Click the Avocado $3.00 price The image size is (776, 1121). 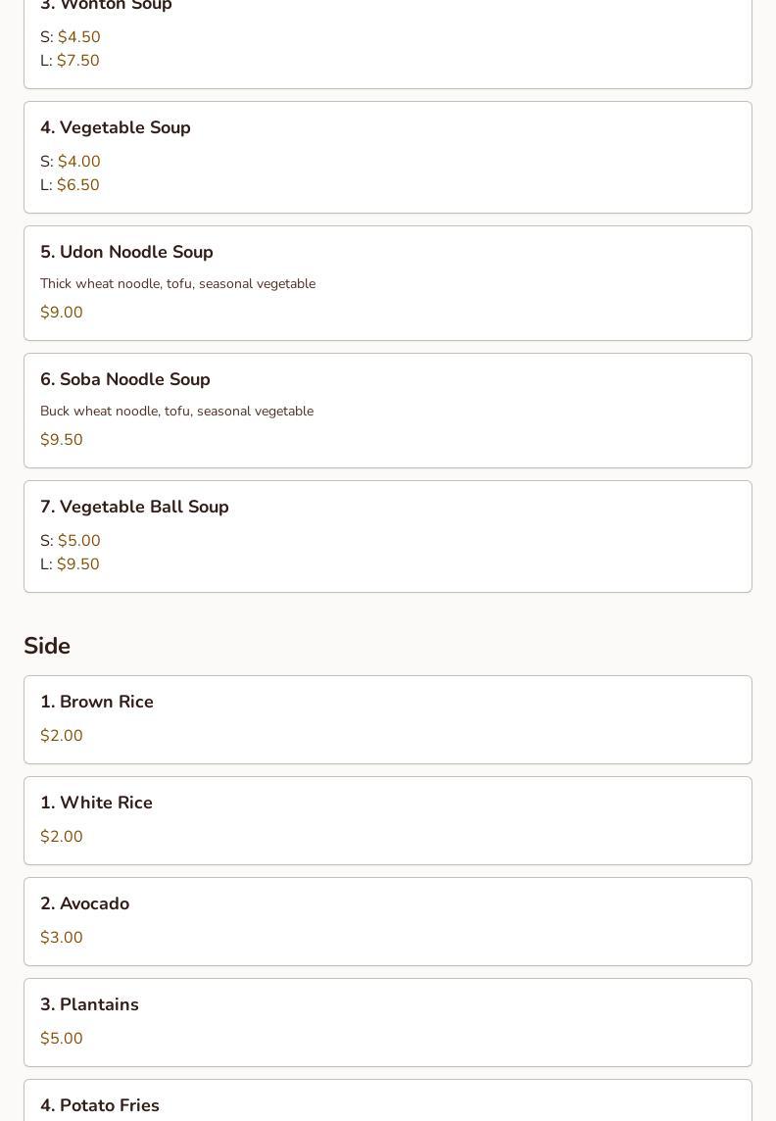[x=62, y=937]
